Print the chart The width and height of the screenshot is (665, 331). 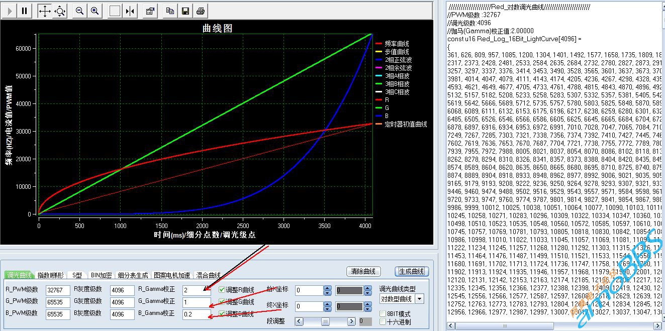200,11
